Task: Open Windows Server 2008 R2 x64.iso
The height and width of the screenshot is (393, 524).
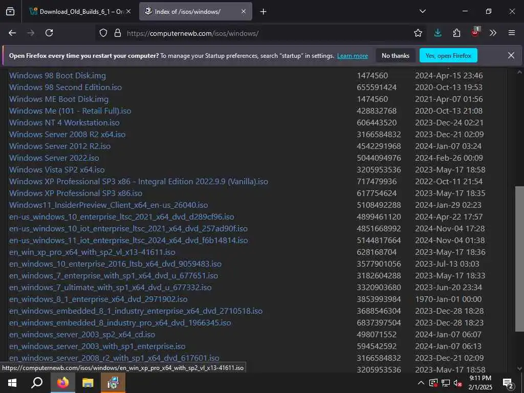Action: [68, 135]
